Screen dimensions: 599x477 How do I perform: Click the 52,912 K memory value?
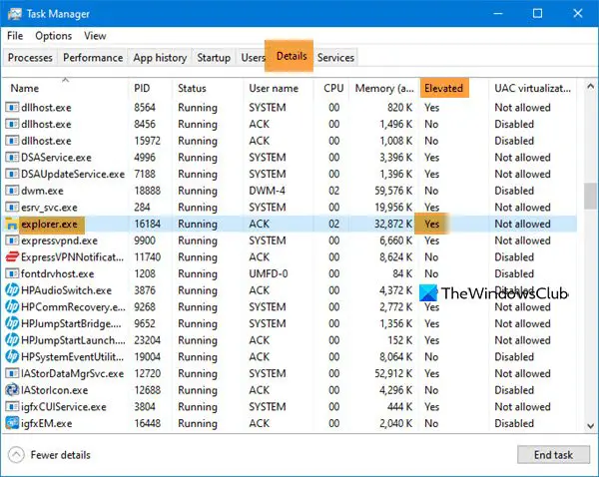tap(393, 373)
